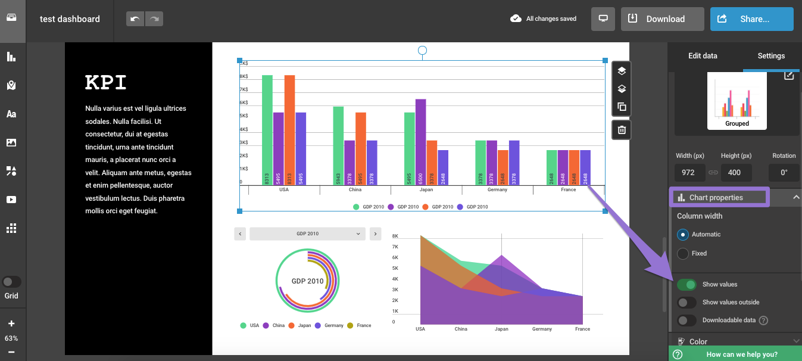The image size is (802, 361).
Task: Switch to the Edit data tab
Action: tap(703, 56)
